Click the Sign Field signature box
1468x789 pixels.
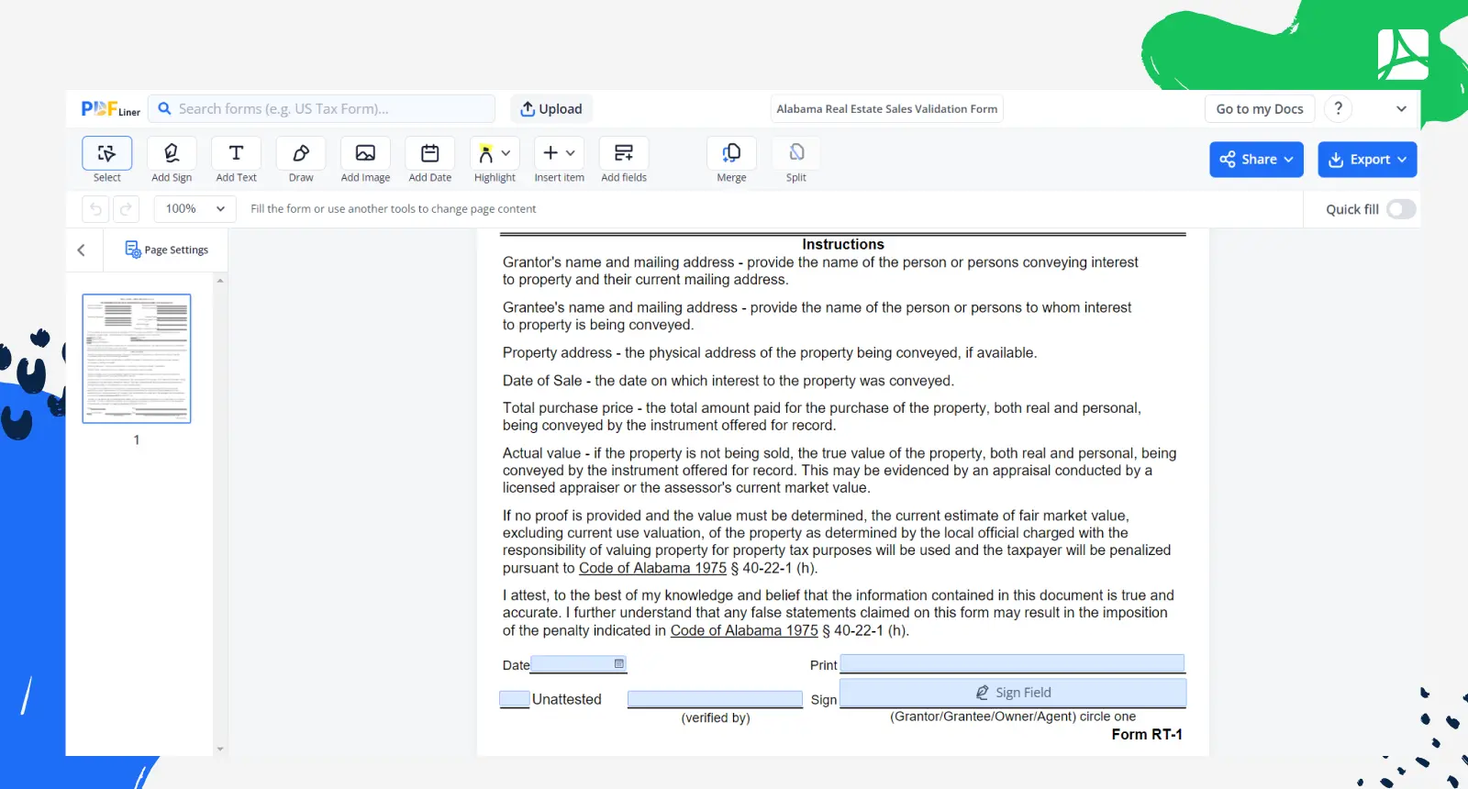(x=1012, y=693)
